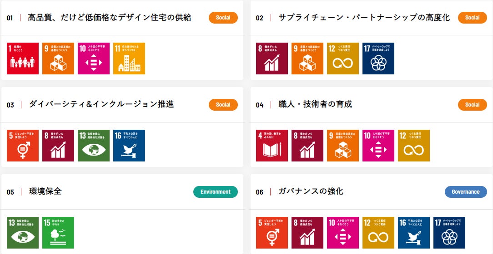
Task: Click SDG 17 icon in the supply chain card
Action: click(378, 59)
